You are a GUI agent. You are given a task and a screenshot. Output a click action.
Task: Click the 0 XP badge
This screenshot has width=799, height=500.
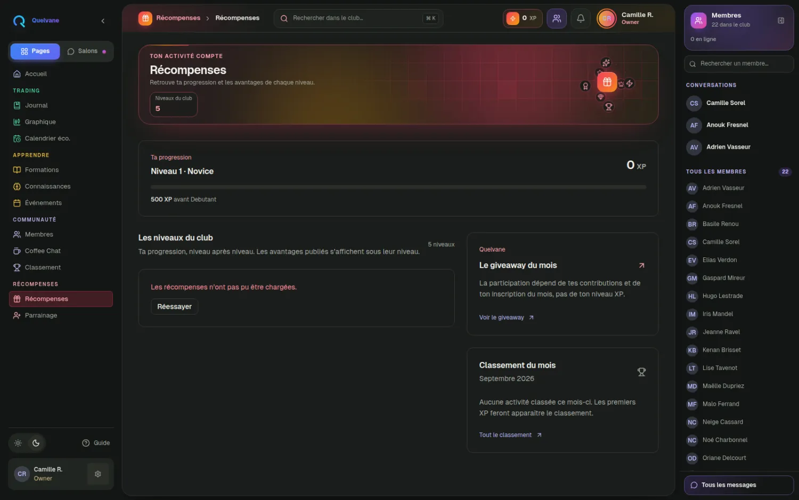pyautogui.click(x=522, y=18)
